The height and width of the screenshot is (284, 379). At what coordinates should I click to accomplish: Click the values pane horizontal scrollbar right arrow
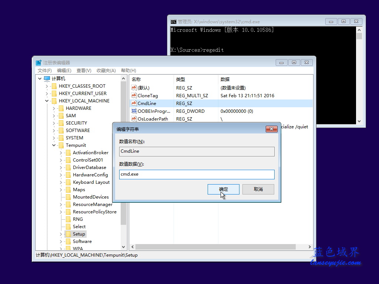pos(310,247)
